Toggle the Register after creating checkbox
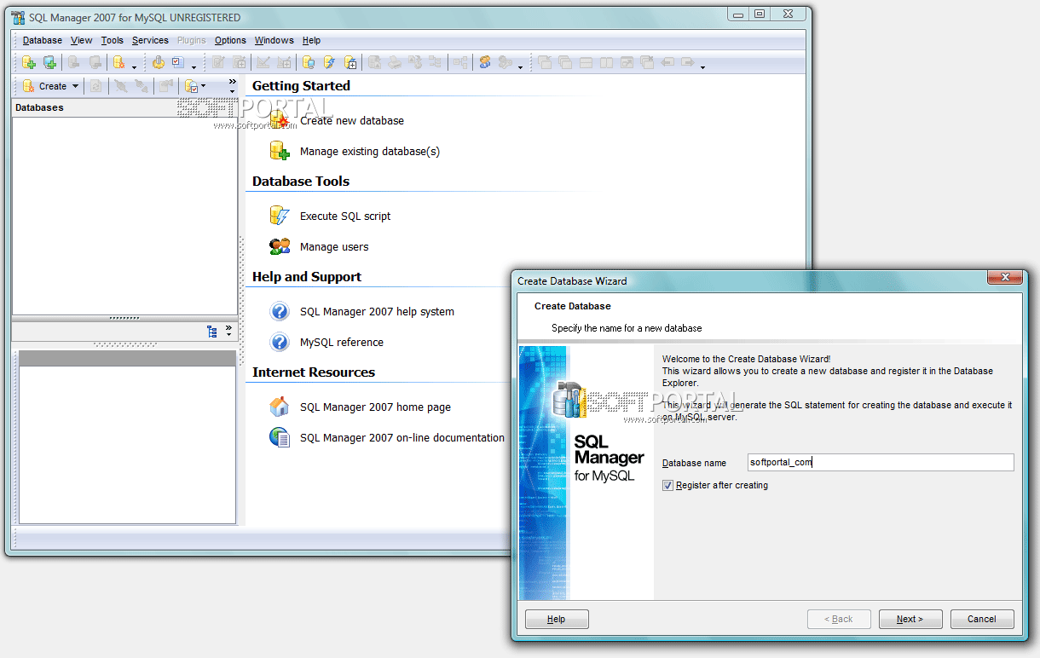This screenshot has height=658, width=1040. point(667,486)
